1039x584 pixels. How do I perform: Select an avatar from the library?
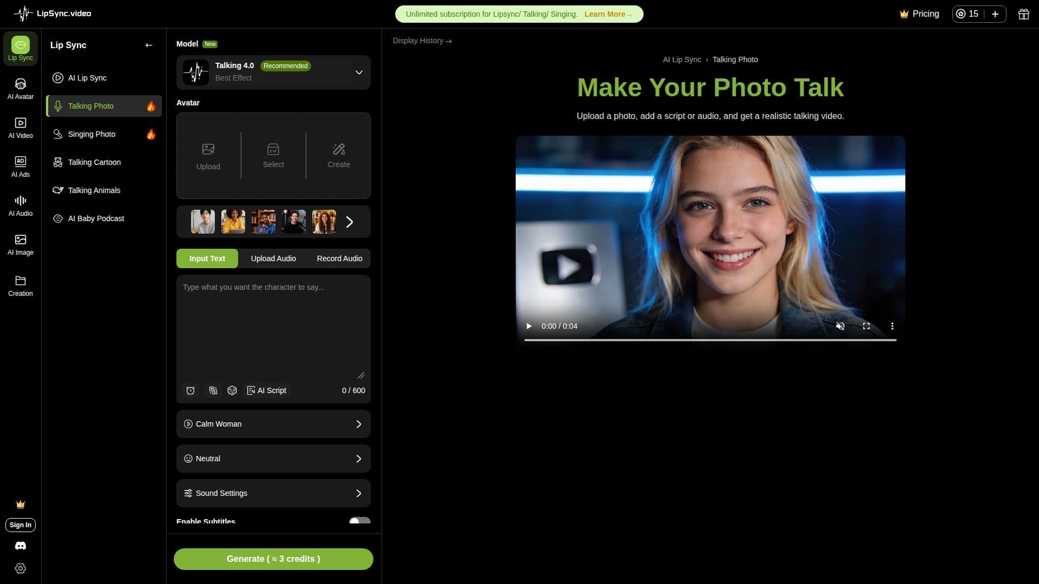273,156
